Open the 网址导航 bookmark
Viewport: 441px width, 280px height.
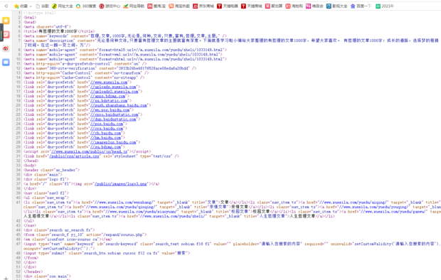(134, 6)
